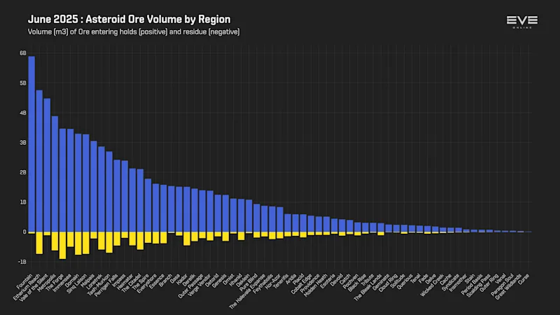This screenshot has width=560, height=315.
Task: Click the "Catch" region label
Action: click(345, 279)
